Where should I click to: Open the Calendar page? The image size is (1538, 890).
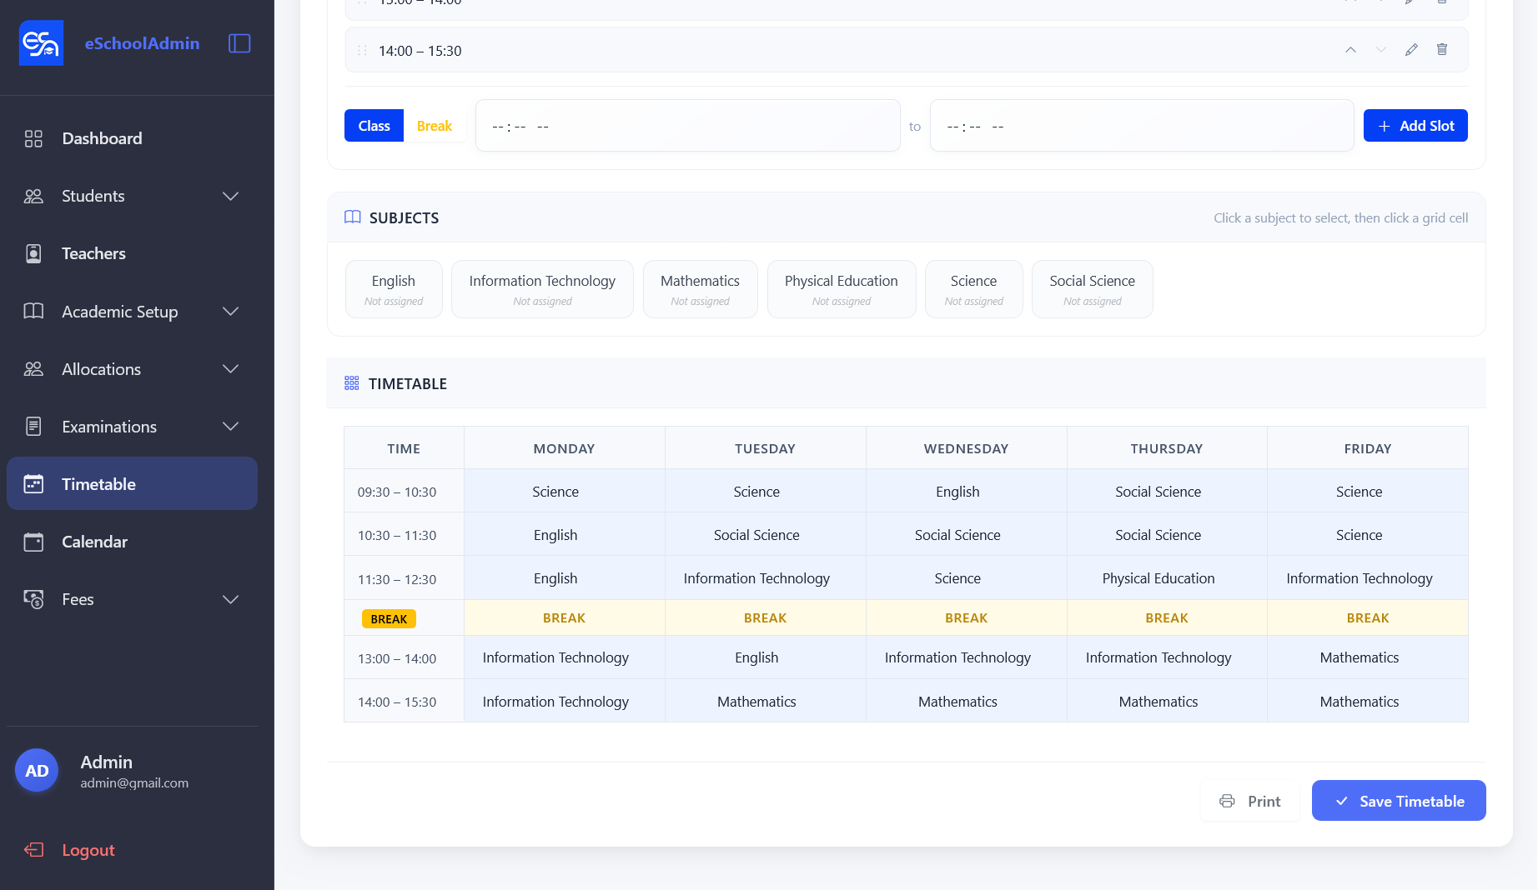click(132, 542)
